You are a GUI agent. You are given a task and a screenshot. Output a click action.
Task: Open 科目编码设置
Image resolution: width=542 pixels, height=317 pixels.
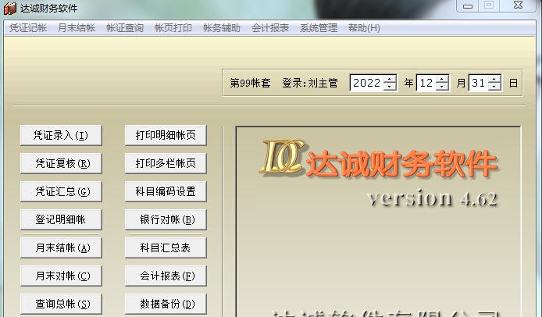(166, 191)
